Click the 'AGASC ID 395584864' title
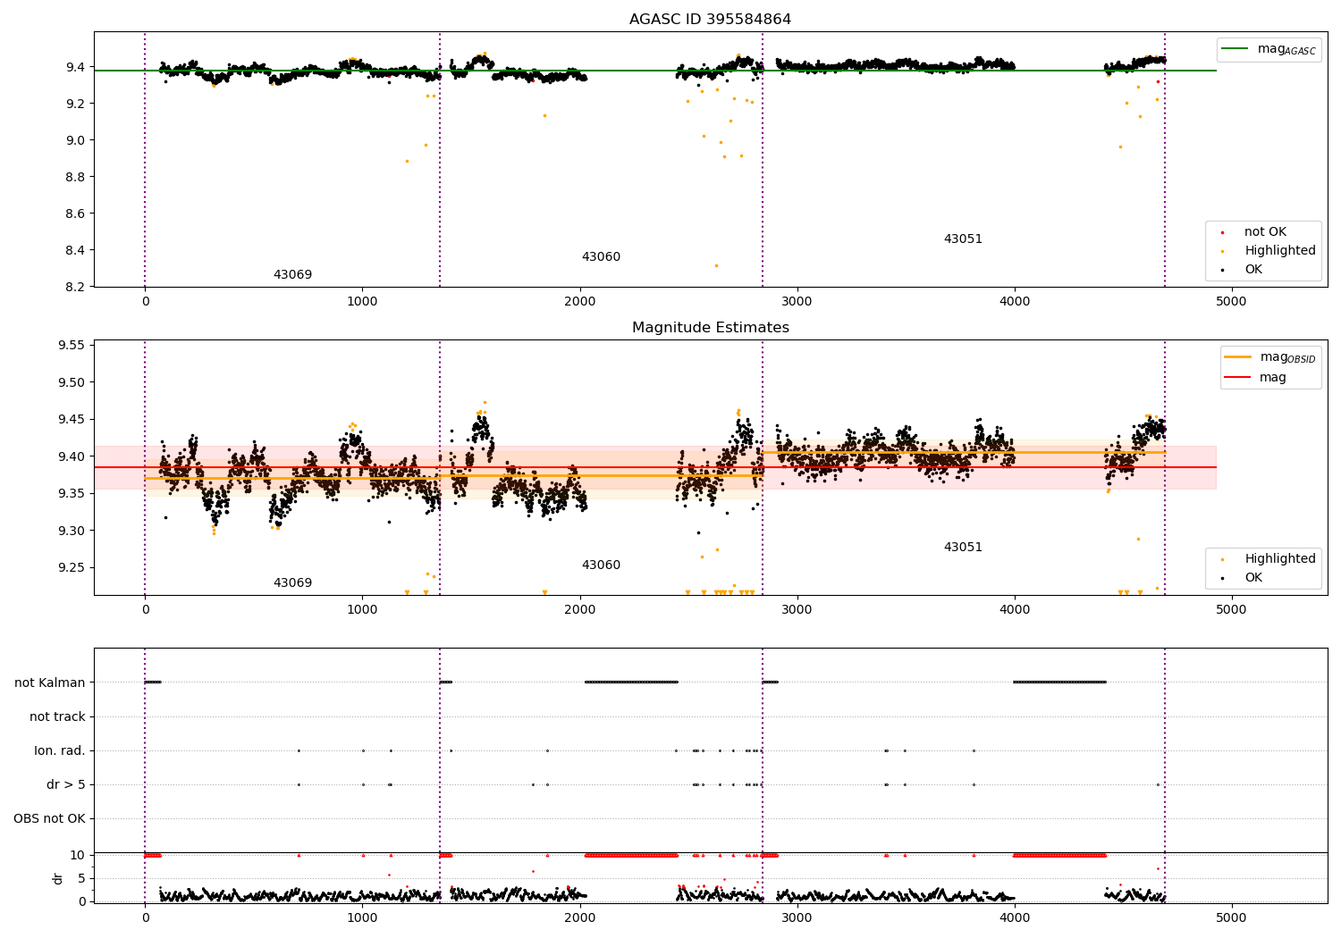Image resolution: width=1341 pixels, height=938 pixels. click(x=711, y=20)
